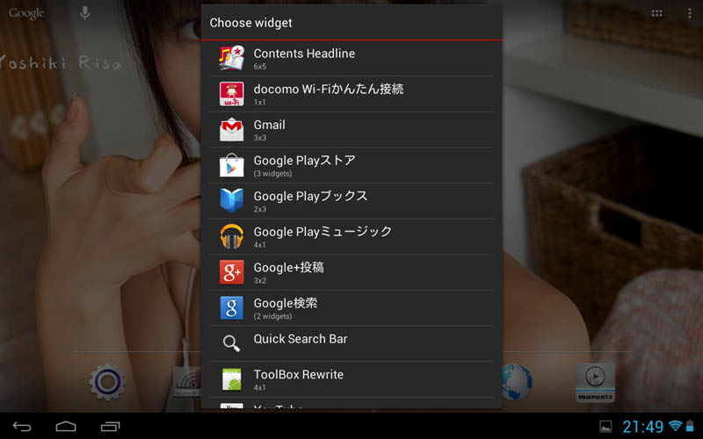Tap the ToolBox Rewrite widget icon
The image size is (703, 439).
[231, 379]
